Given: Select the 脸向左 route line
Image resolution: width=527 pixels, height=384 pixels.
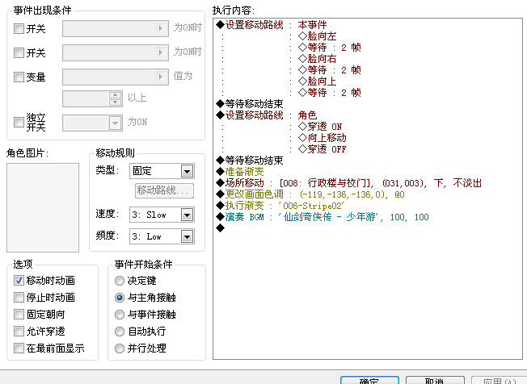Looking at the screenshot, I should [x=318, y=36].
